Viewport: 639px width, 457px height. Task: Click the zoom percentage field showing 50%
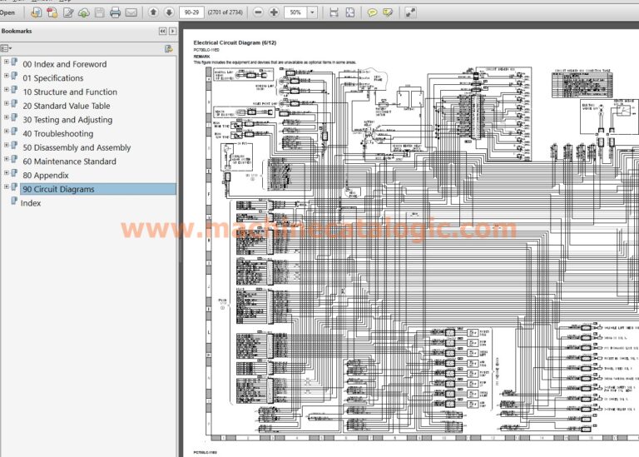[295, 12]
